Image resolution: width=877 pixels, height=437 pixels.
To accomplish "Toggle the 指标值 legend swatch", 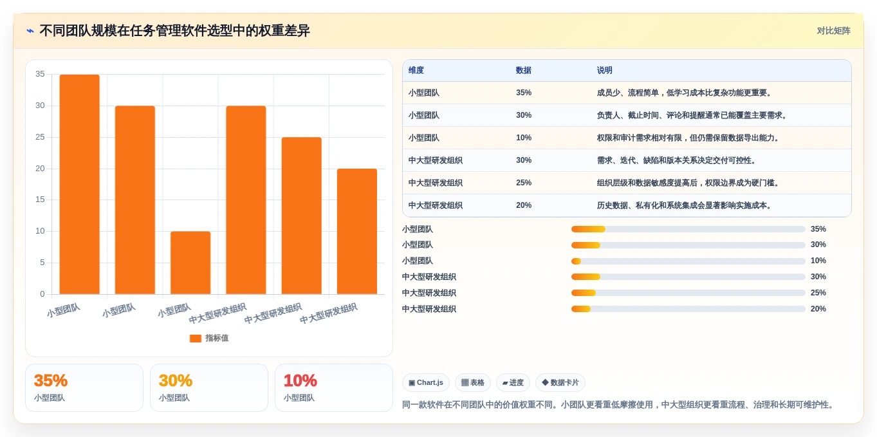I will tap(196, 339).
